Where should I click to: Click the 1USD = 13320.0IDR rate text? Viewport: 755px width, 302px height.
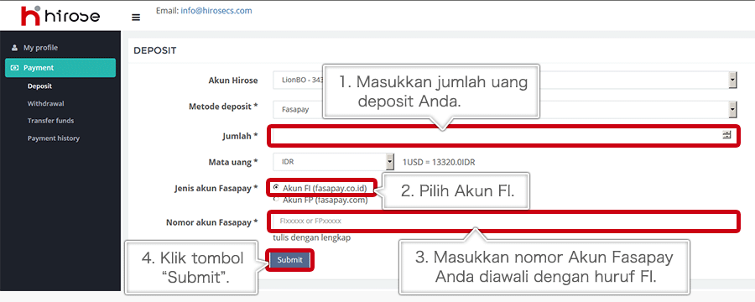439,162
